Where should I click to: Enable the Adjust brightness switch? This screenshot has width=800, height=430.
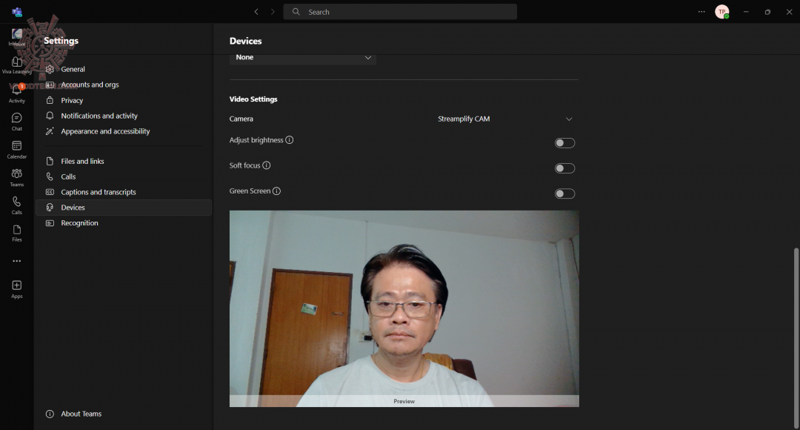coord(564,142)
